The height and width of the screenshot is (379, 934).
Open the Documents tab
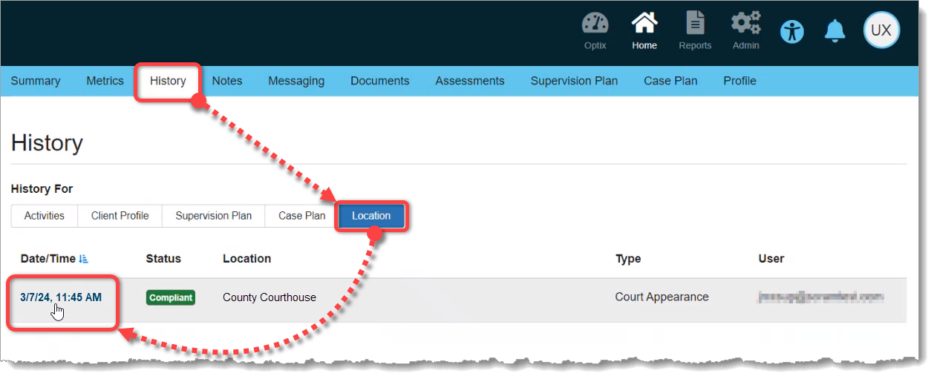pos(379,81)
